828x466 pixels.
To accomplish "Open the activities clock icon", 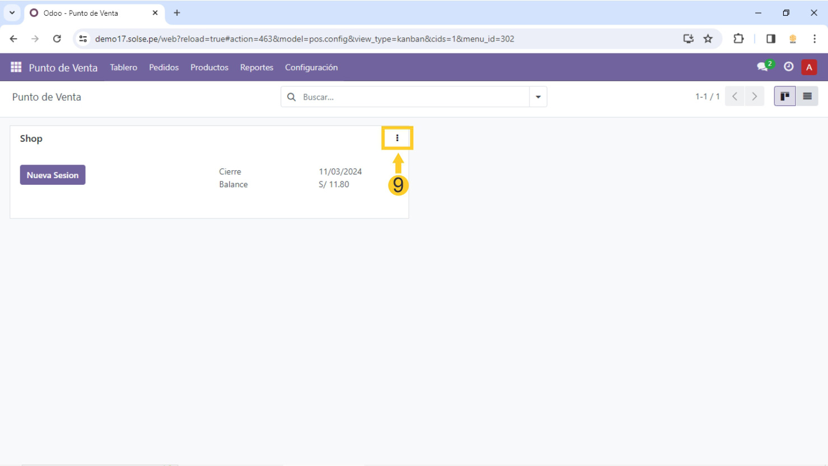I will point(788,67).
